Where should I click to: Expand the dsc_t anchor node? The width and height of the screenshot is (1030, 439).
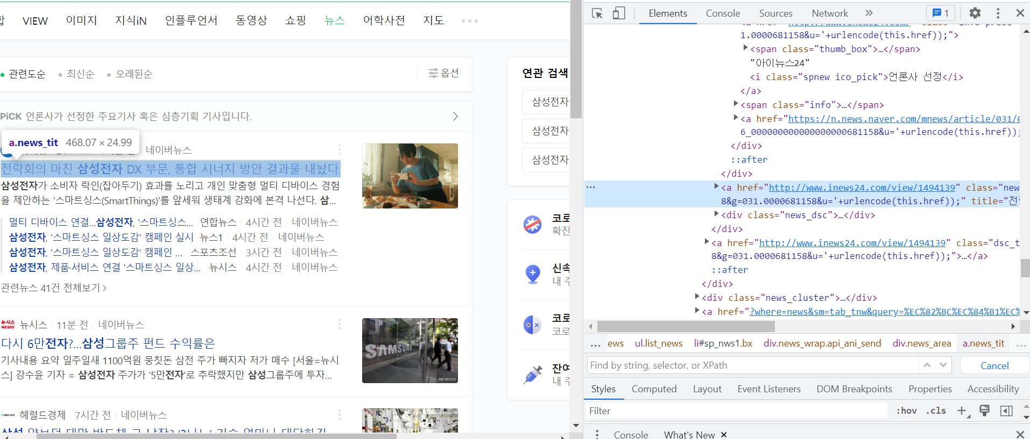pos(707,242)
